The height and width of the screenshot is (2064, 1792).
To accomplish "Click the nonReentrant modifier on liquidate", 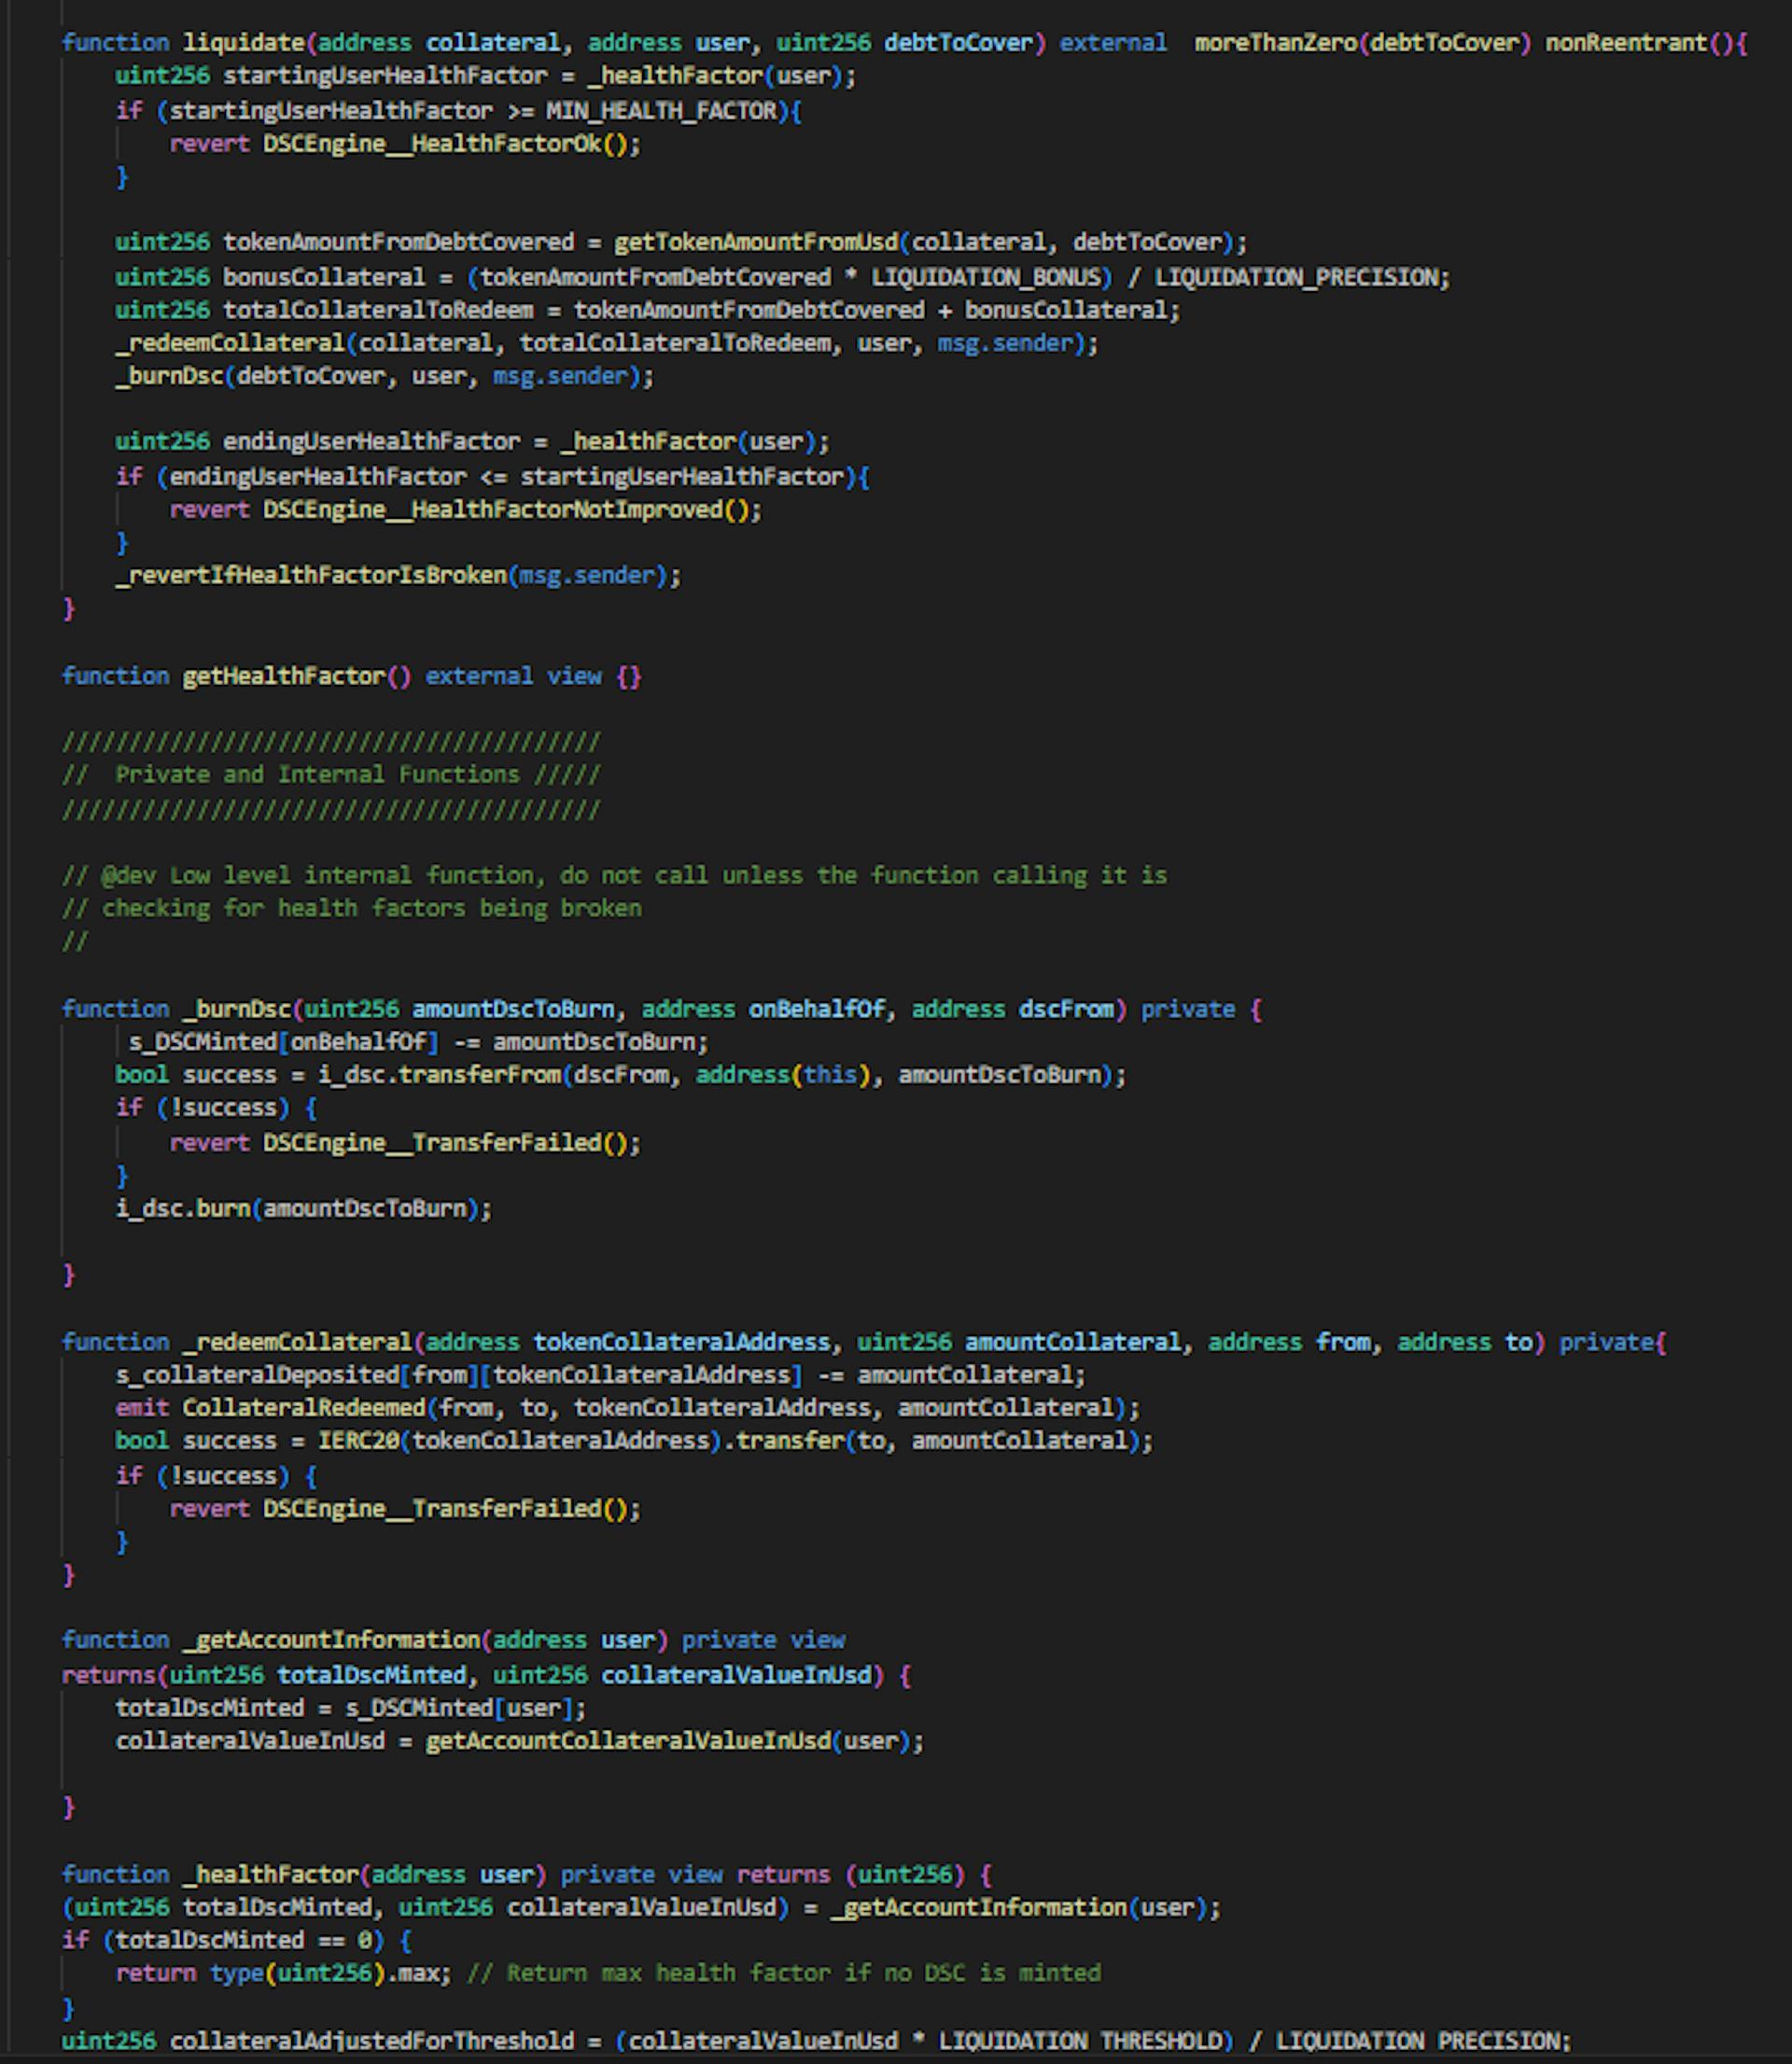I will (x=1625, y=42).
